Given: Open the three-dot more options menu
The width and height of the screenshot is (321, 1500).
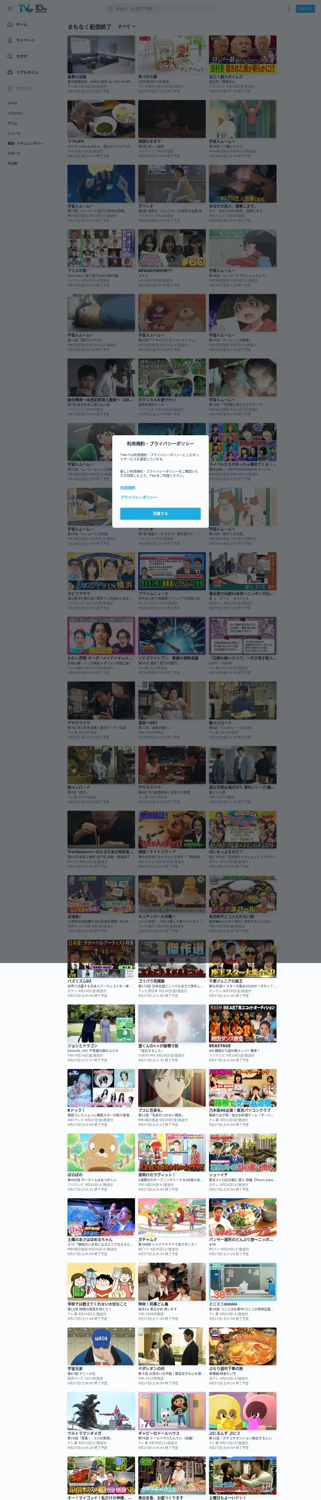Looking at the screenshot, I should click(288, 9).
